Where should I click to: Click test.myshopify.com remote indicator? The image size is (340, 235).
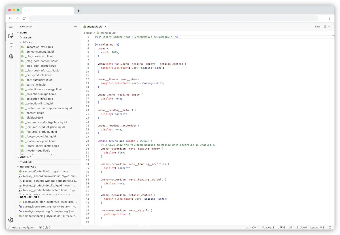point(22,227)
